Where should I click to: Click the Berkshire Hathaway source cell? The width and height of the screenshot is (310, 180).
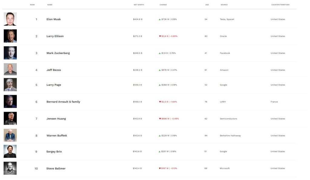point(230,136)
